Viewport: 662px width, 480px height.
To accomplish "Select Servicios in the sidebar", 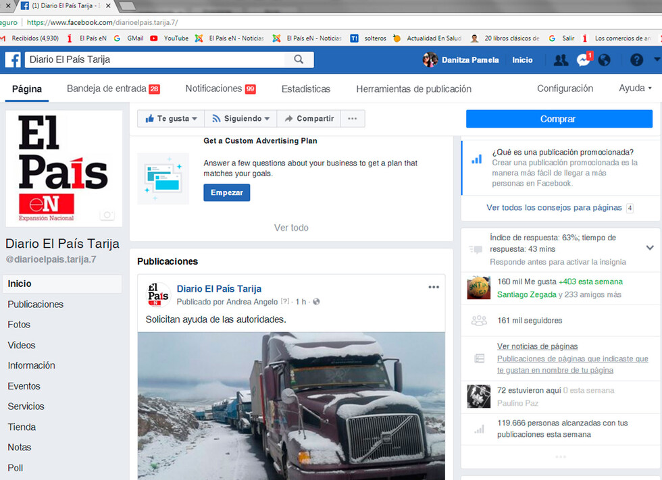I will coord(26,406).
